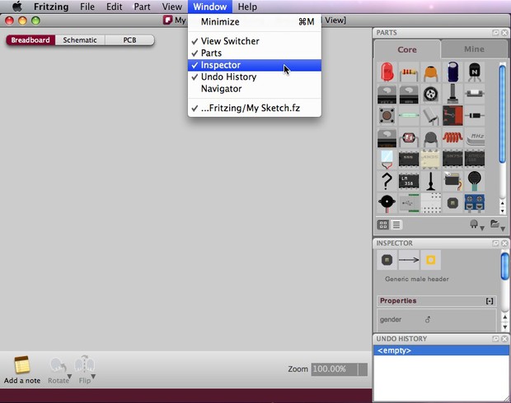Viewport: 511px width, 403px height.
Task: Choose the black antenna-like stand part
Action: coord(430,181)
